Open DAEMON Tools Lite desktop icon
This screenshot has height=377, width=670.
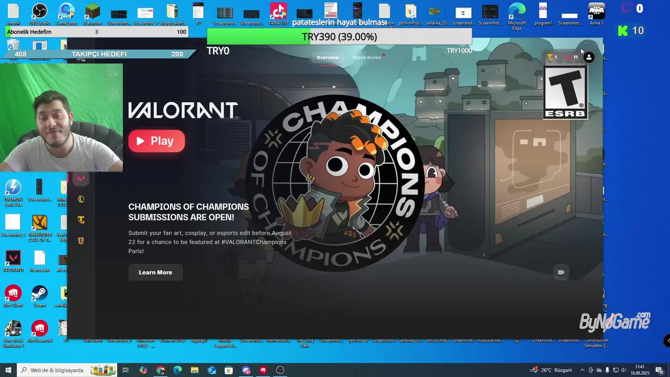(x=13, y=192)
